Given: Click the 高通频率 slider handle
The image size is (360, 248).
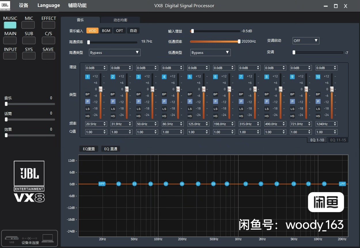Looking at the screenshot, I should click(88, 42).
